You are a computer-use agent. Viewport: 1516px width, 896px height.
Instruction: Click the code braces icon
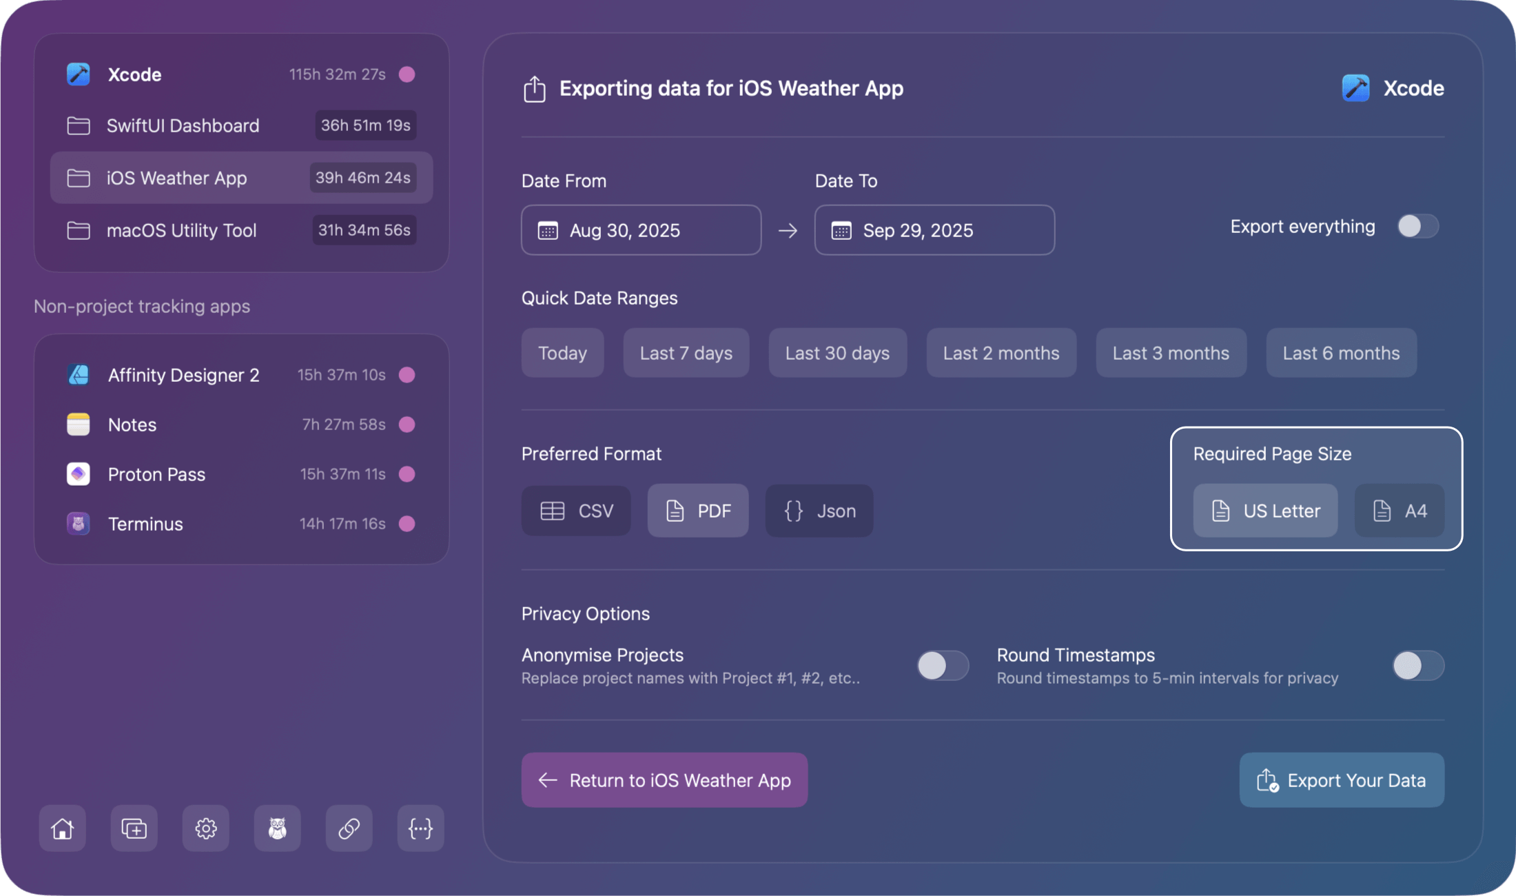(x=420, y=828)
